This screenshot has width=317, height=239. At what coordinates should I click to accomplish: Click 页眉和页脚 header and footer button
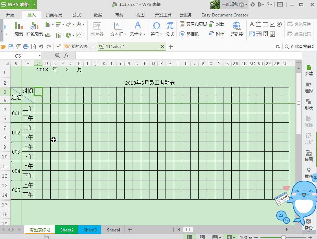[194, 24]
